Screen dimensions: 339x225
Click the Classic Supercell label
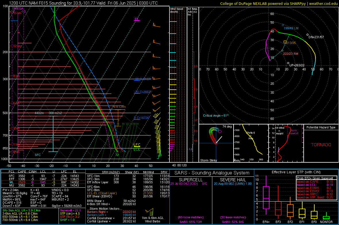[294, 132]
